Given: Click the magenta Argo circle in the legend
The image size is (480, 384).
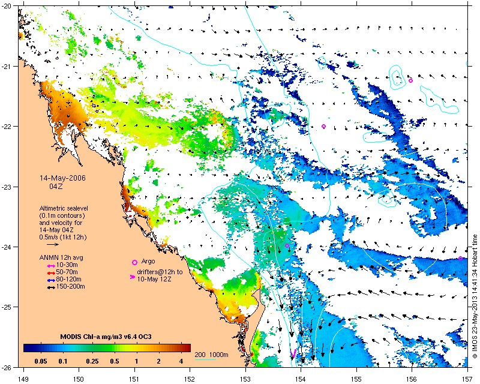Looking at the screenshot, I should tap(134, 262).
